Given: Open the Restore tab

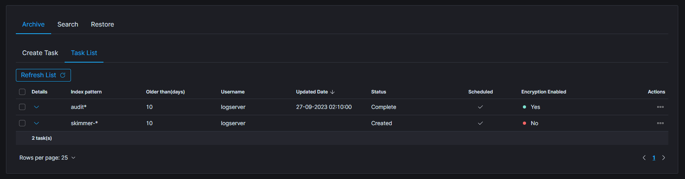Looking at the screenshot, I should 102,25.
